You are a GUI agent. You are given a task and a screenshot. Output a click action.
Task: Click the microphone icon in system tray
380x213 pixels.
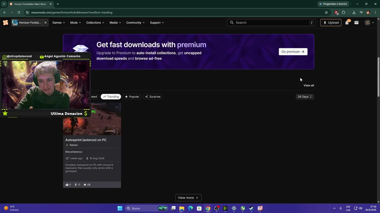tap(341, 208)
